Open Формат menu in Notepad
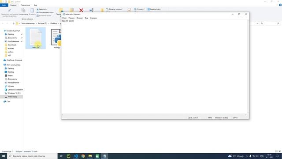Viewport: 282px width, 159px height. point(80,18)
